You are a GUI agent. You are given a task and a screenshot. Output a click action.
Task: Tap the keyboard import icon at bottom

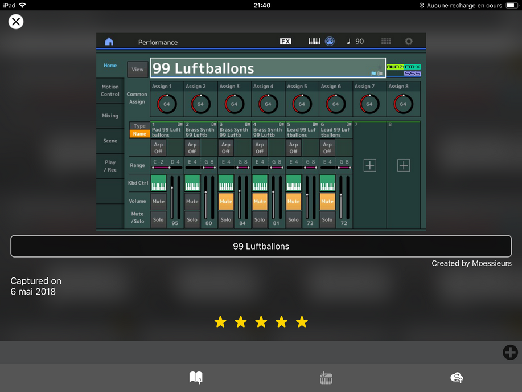click(x=326, y=377)
